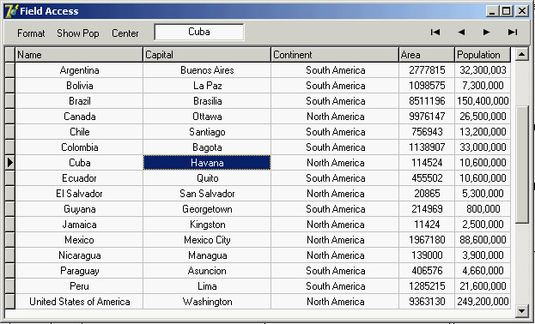Select the population value 32,300,003
This screenshot has height=324, width=535.
pos(483,70)
